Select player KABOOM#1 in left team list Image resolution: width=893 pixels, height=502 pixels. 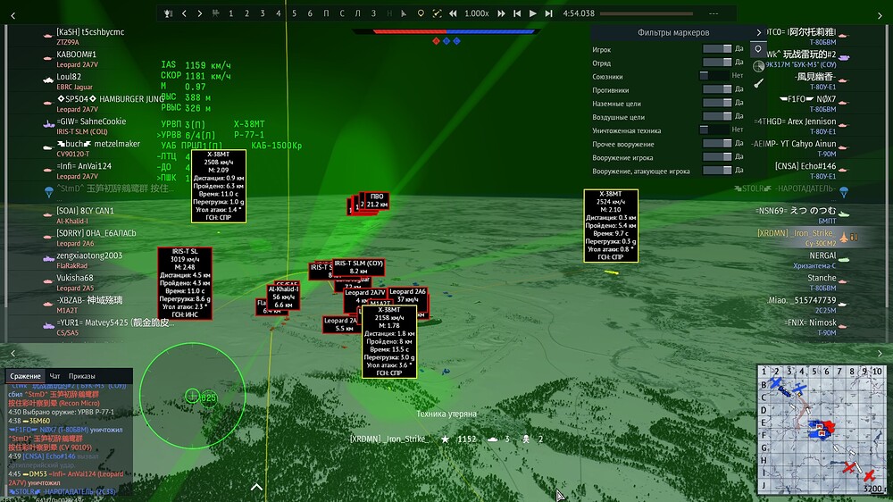coord(77,54)
